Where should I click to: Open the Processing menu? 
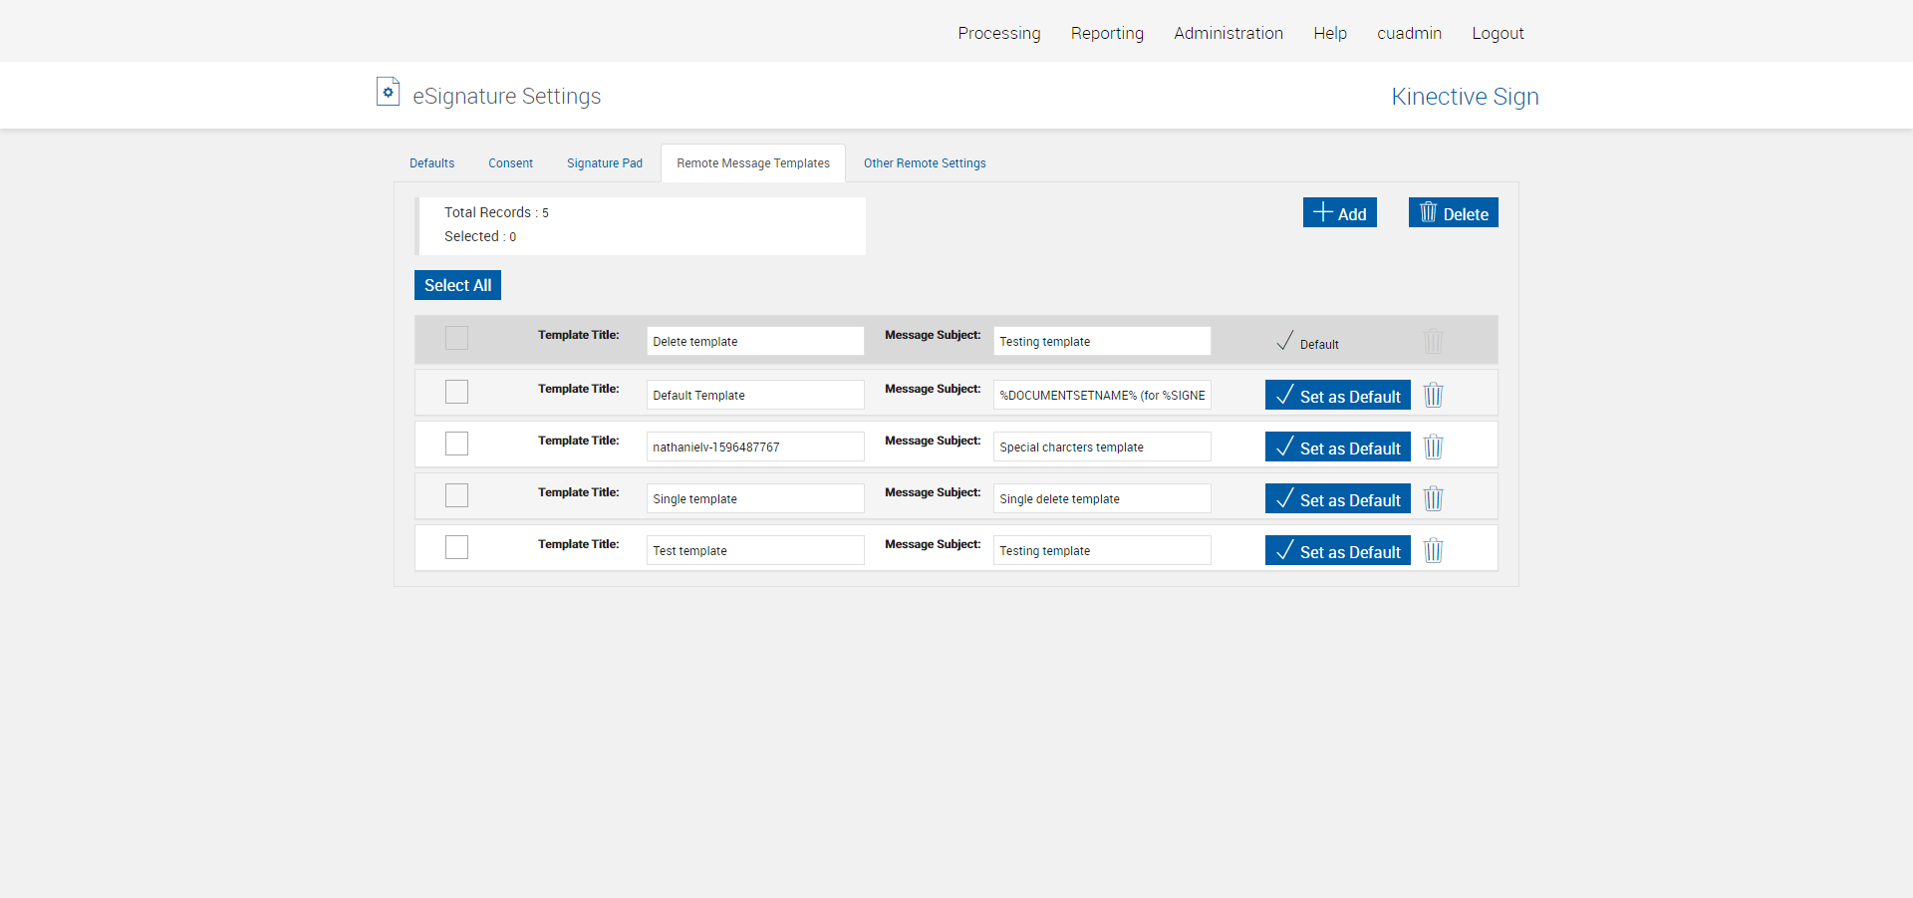[998, 33]
